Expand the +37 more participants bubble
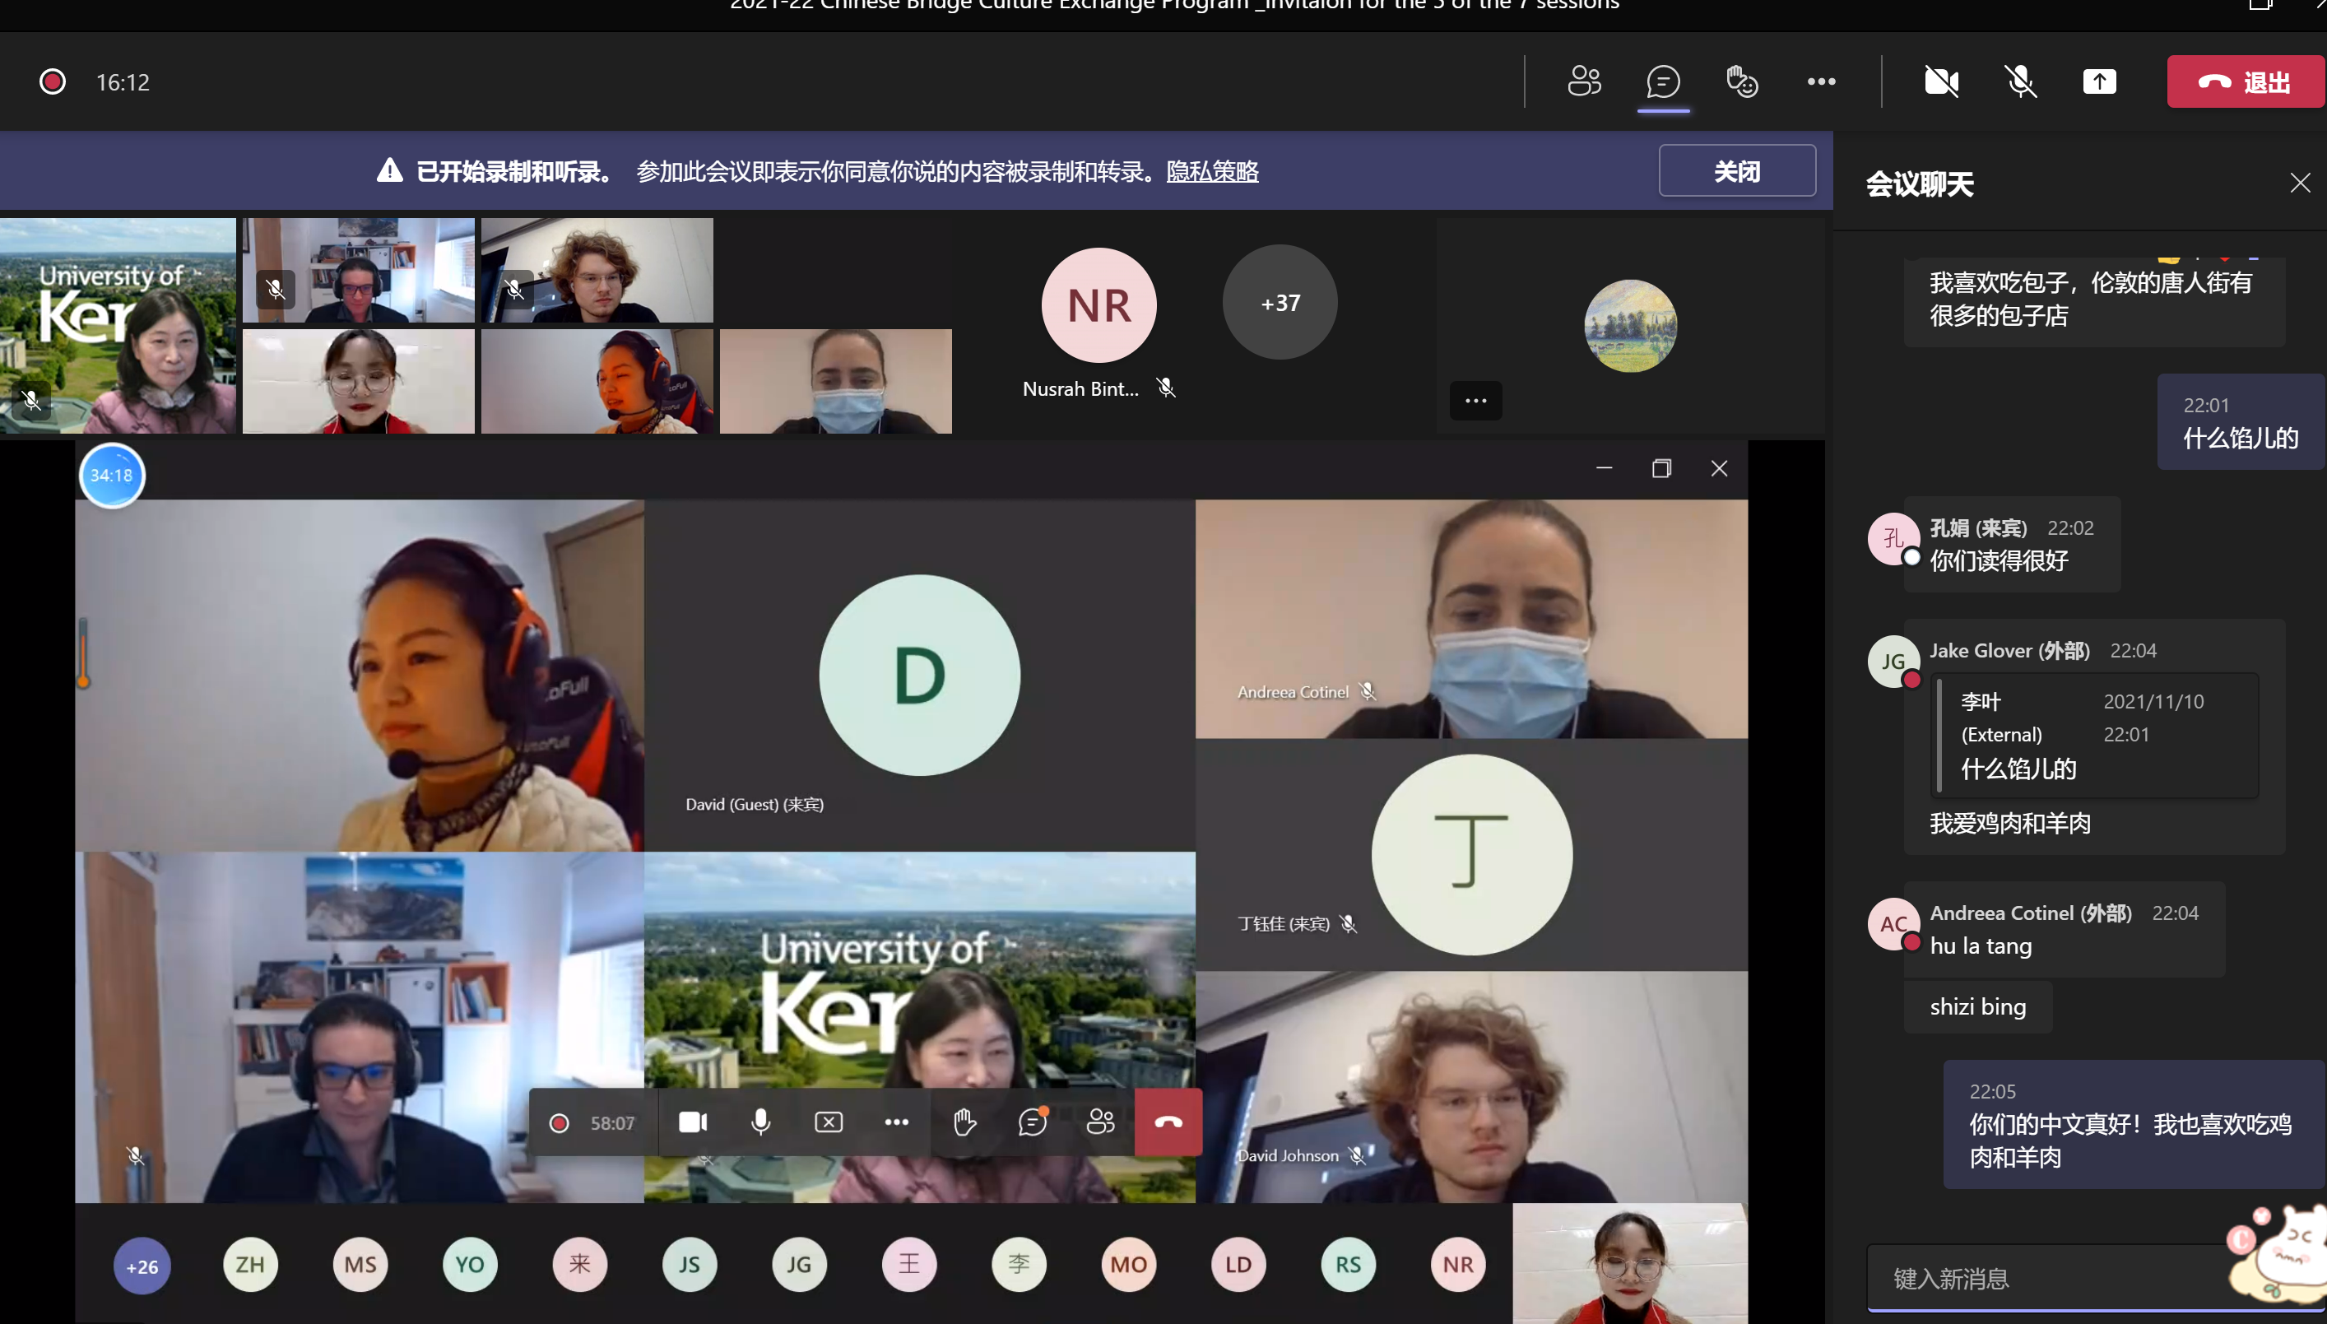 click(1280, 303)
